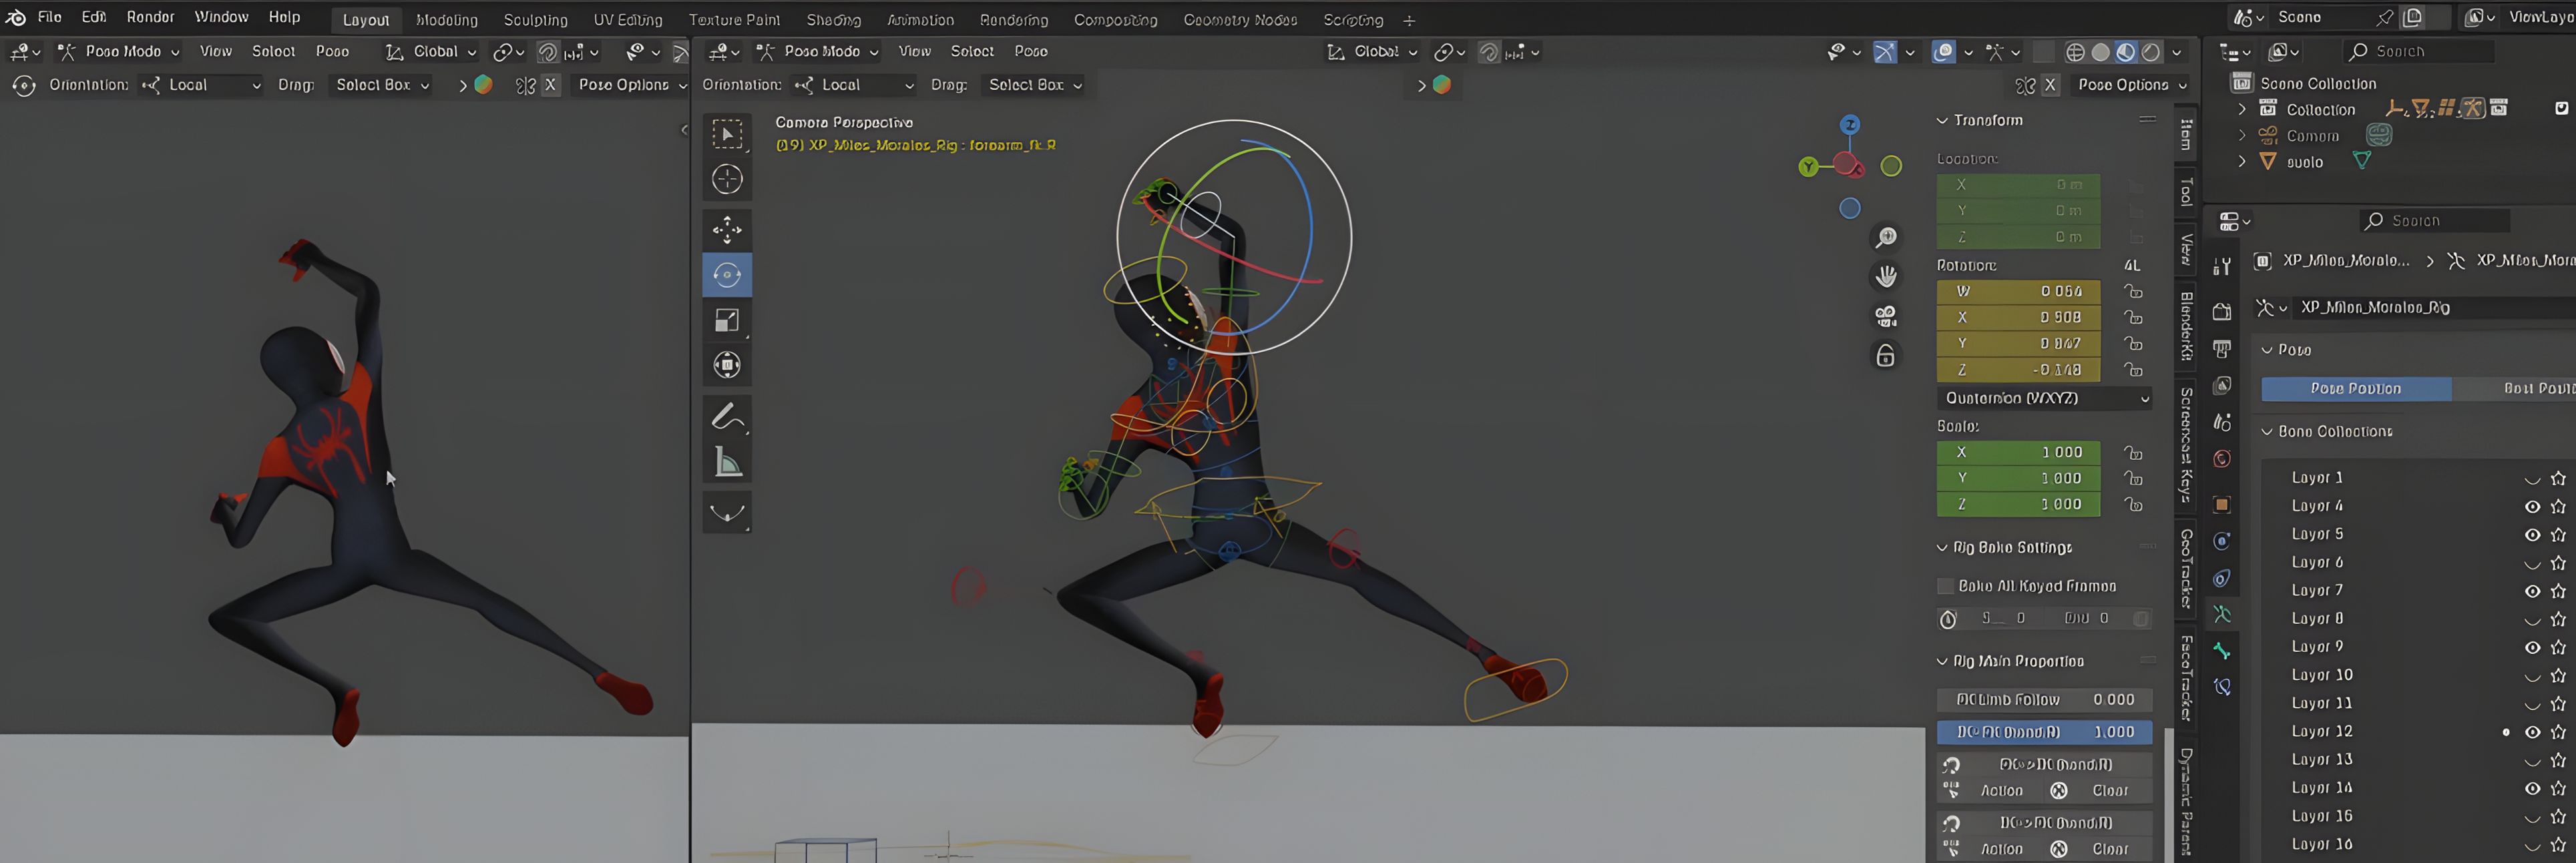Toggle visibility eye for Layer 4

click(2531, 506)
